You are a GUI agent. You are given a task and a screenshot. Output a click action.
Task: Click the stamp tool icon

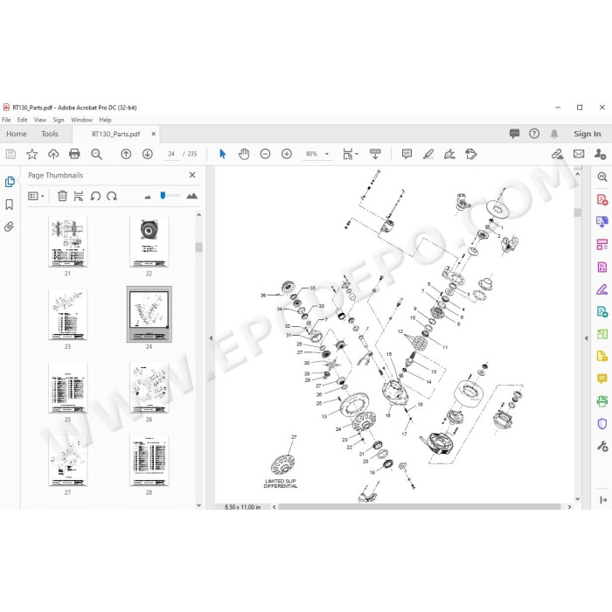coord(471,154)
